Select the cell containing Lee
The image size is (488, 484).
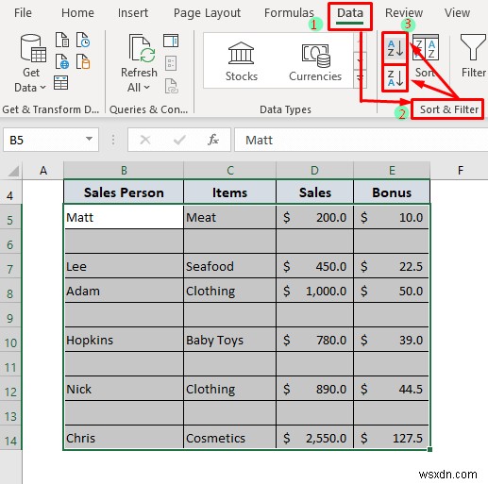pos(124,266)
